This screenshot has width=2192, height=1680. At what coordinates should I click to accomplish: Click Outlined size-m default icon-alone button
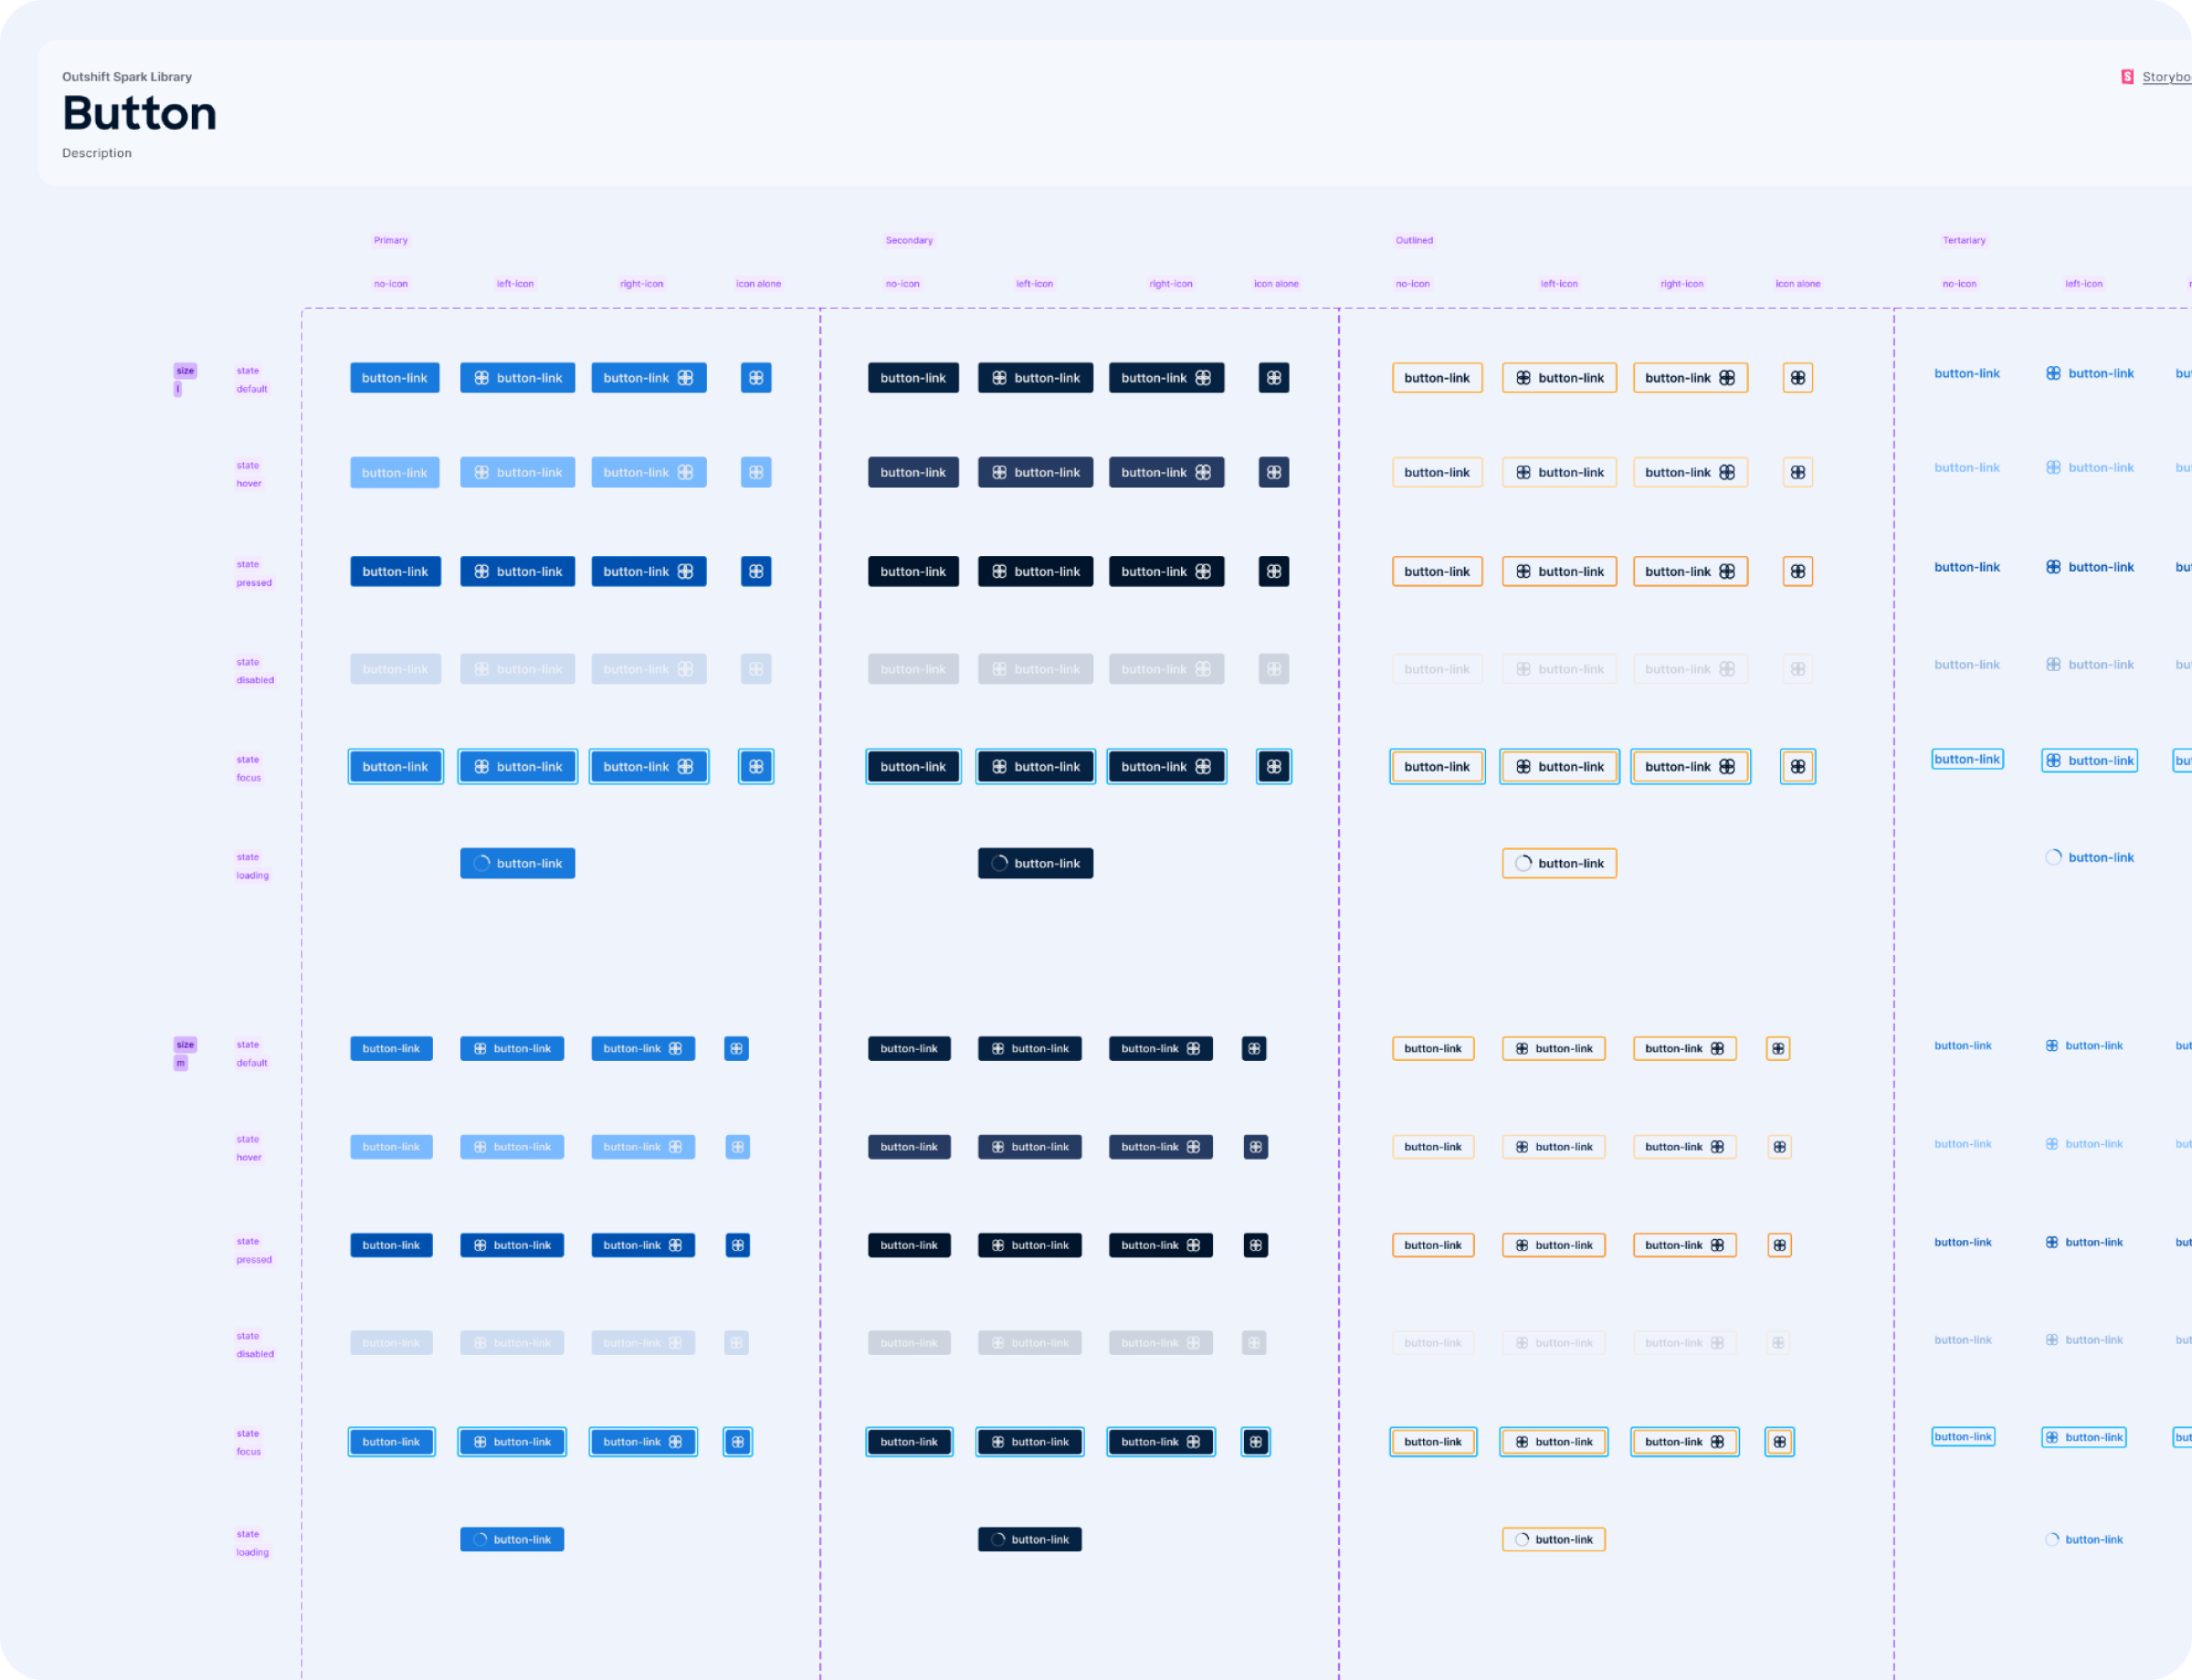pyautogui.click(x=1778, y=1048)
